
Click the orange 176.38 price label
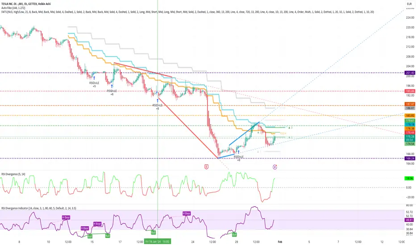coord(410,128)
